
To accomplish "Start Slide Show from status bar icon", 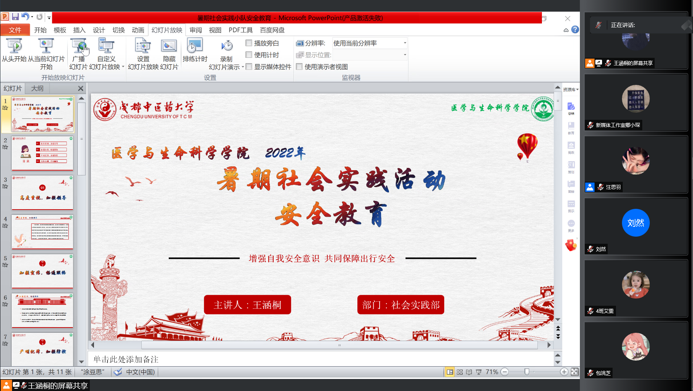I will click(x=479, y=372).
